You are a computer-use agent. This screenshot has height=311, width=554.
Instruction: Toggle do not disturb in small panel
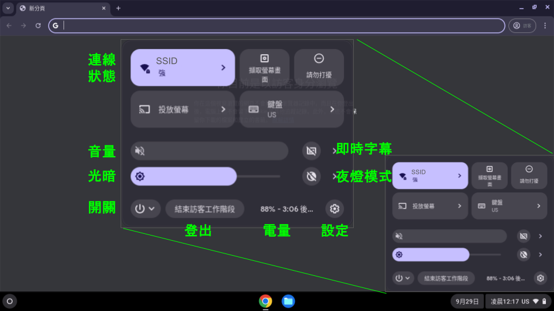[529, 176]
